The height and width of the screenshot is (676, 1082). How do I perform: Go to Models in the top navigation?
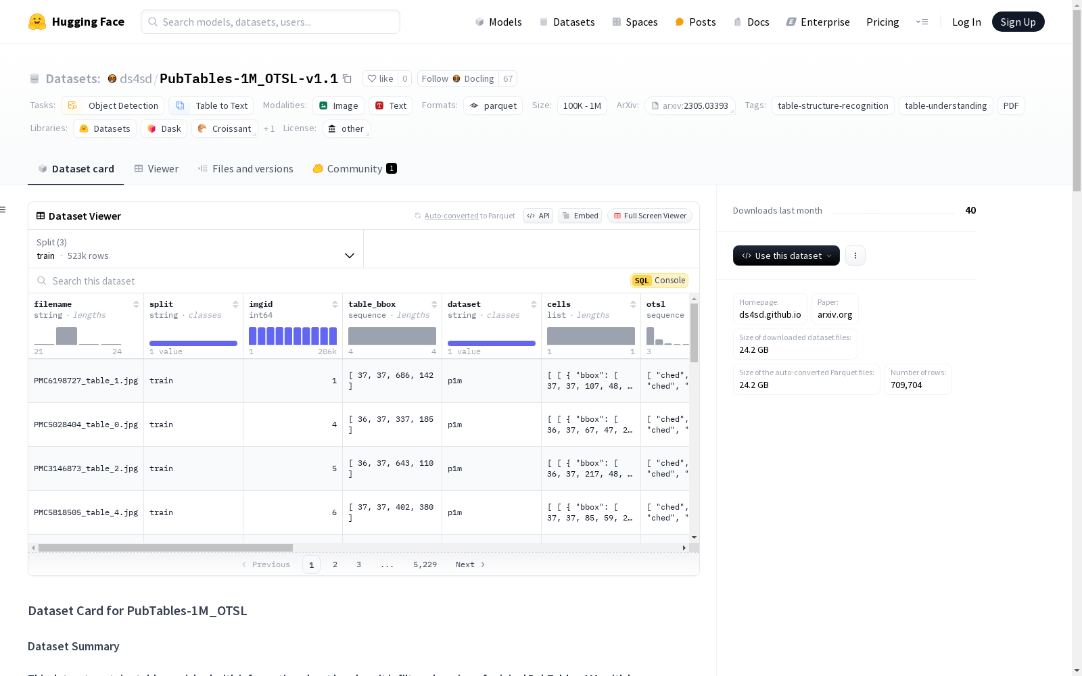tap(498, 22)
